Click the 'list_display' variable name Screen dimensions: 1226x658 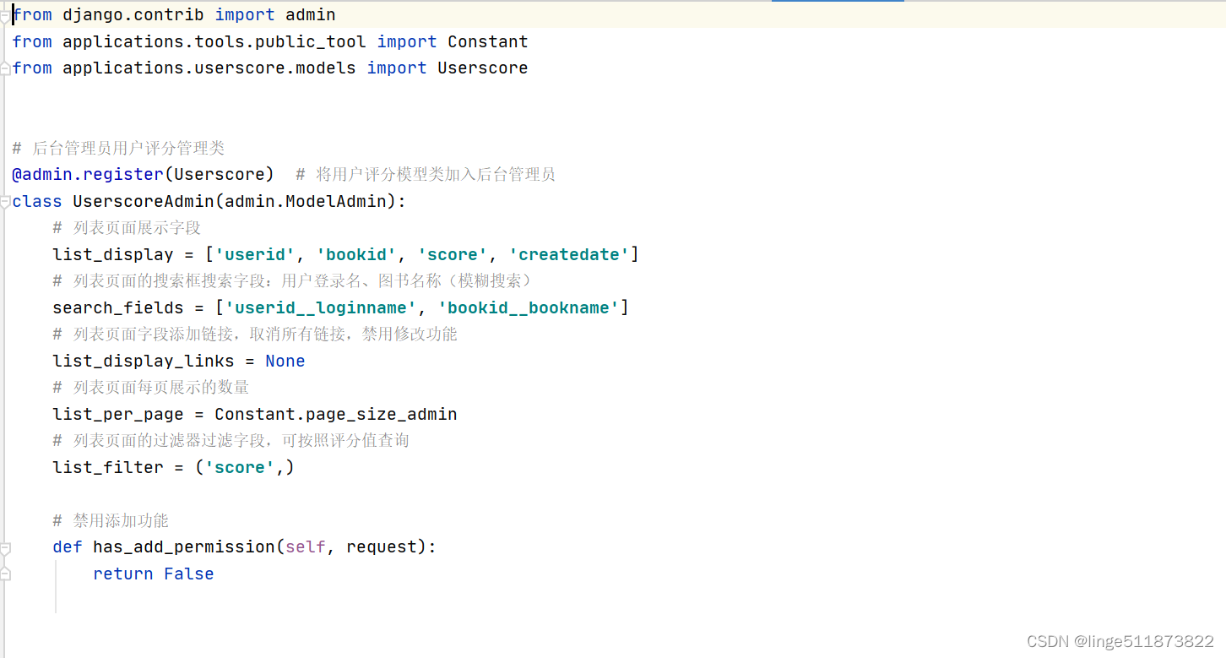pos(112,254)
